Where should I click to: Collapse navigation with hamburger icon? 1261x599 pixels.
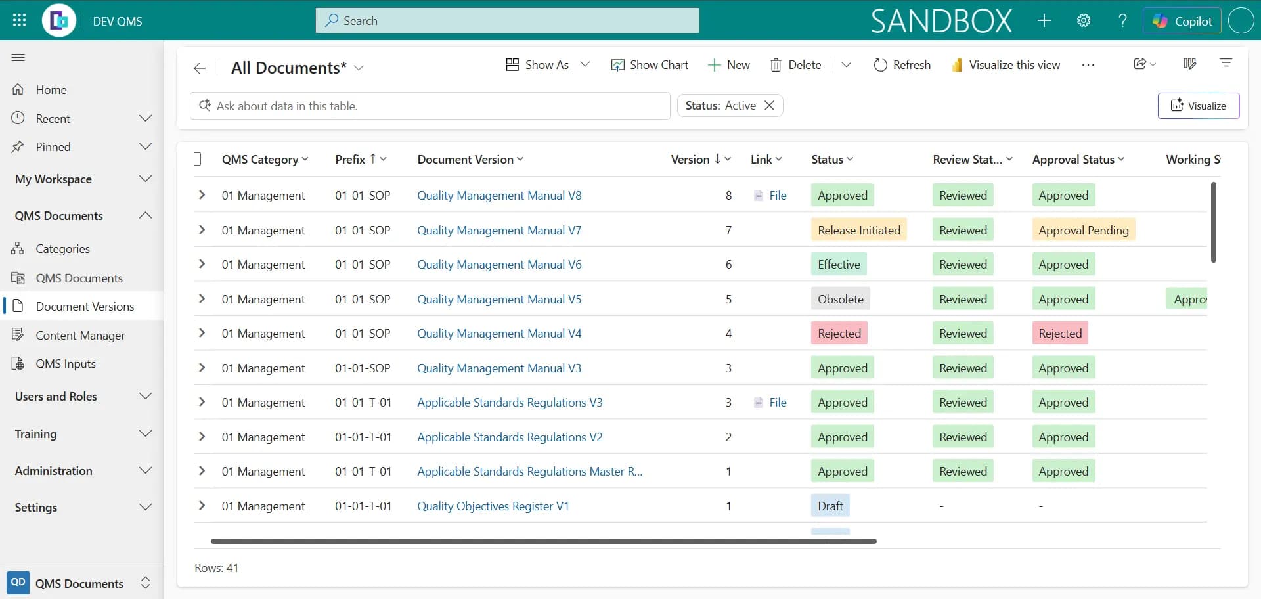[x=18, y=58]
